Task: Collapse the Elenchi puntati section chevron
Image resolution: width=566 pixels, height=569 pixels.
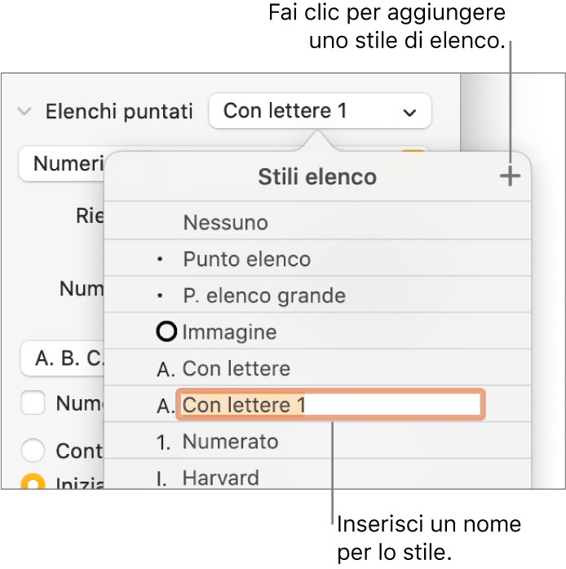Action: pyautogui.click(x=24, y=111)
